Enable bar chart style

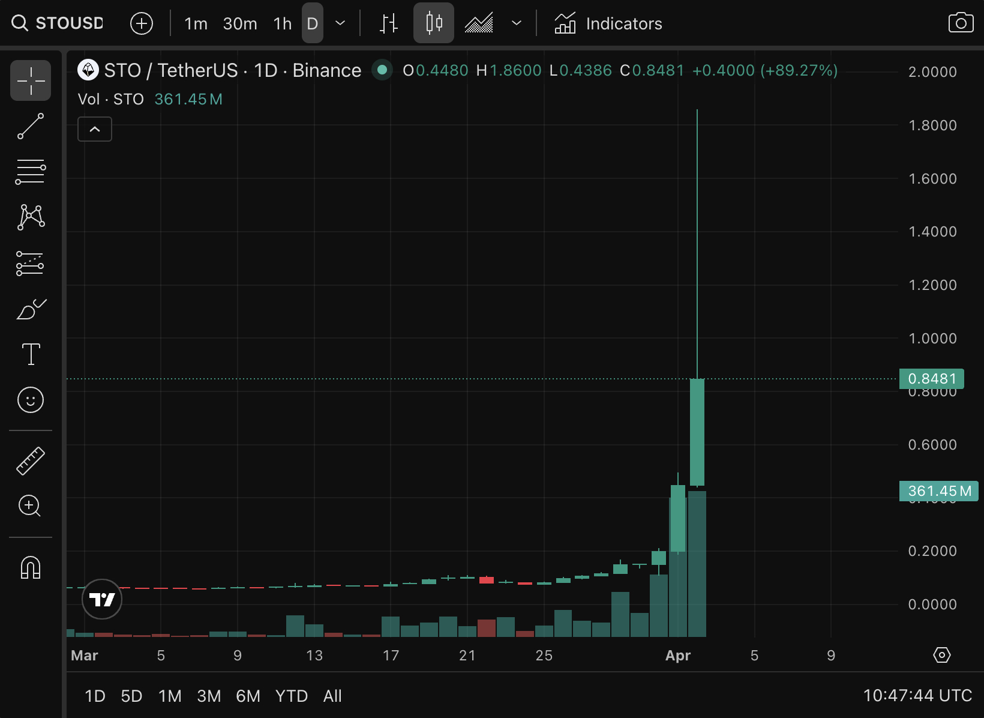(x=388, y=23)
